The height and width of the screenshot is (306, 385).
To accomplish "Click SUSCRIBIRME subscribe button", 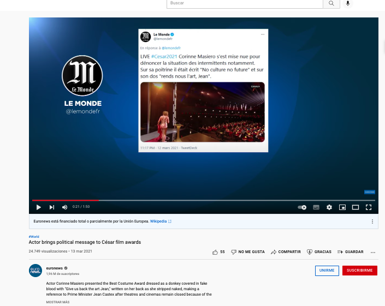I will [x=360, y=271].
